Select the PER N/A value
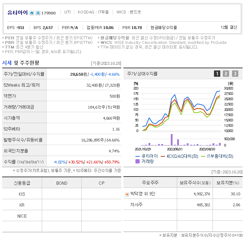This screenshot has height=242, width=244. coord(70,28)
